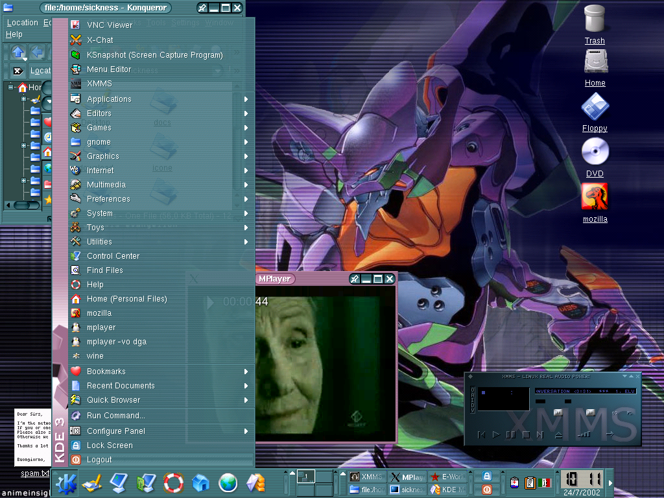The height and width of the screenshot is (498, 664).
Task: Click XMMS pause button
Action: pos(511,434)
